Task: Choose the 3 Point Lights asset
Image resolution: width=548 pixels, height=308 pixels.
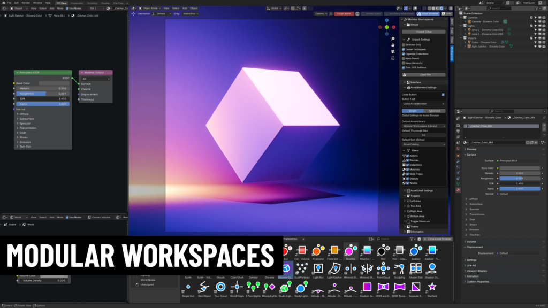Action: click(253, 287)
